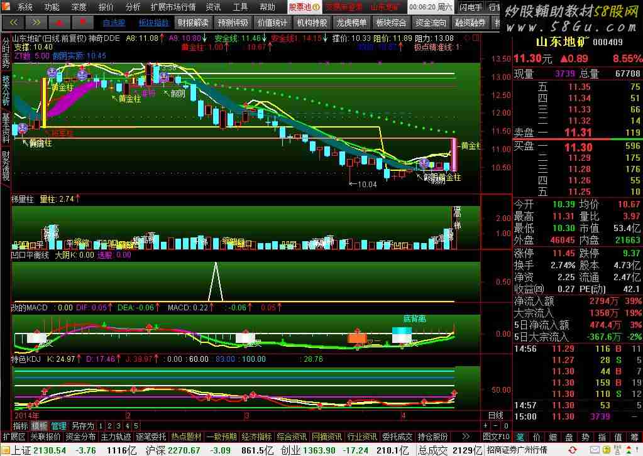This screenshot has width=643, height=456.
Task: Open the 资讯 menu
Action: (213, 6)
